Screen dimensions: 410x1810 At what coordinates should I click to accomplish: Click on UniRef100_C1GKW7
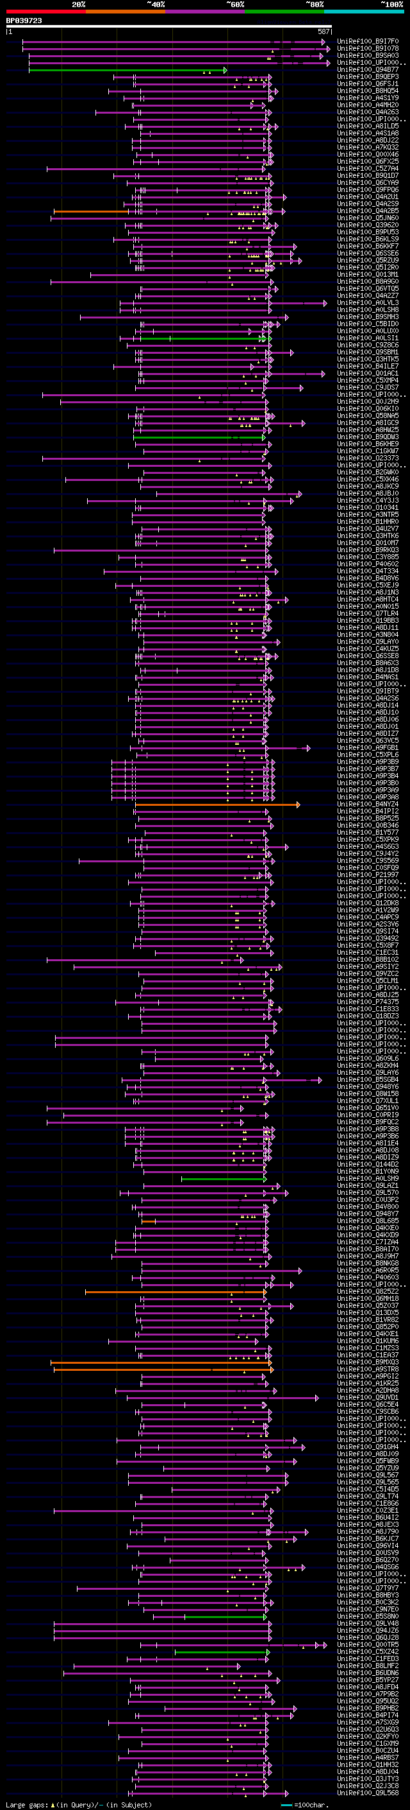click(x=368, y=451)
